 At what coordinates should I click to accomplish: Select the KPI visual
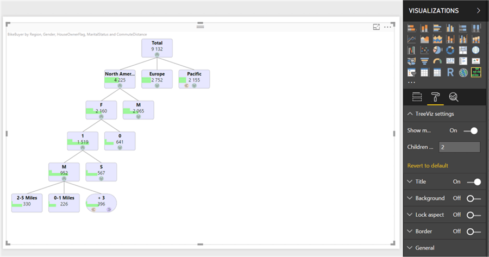click(x=476, y=61)
